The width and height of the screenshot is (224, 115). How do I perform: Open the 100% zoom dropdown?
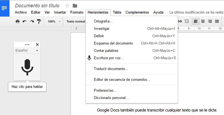click(x=54, y=21)
